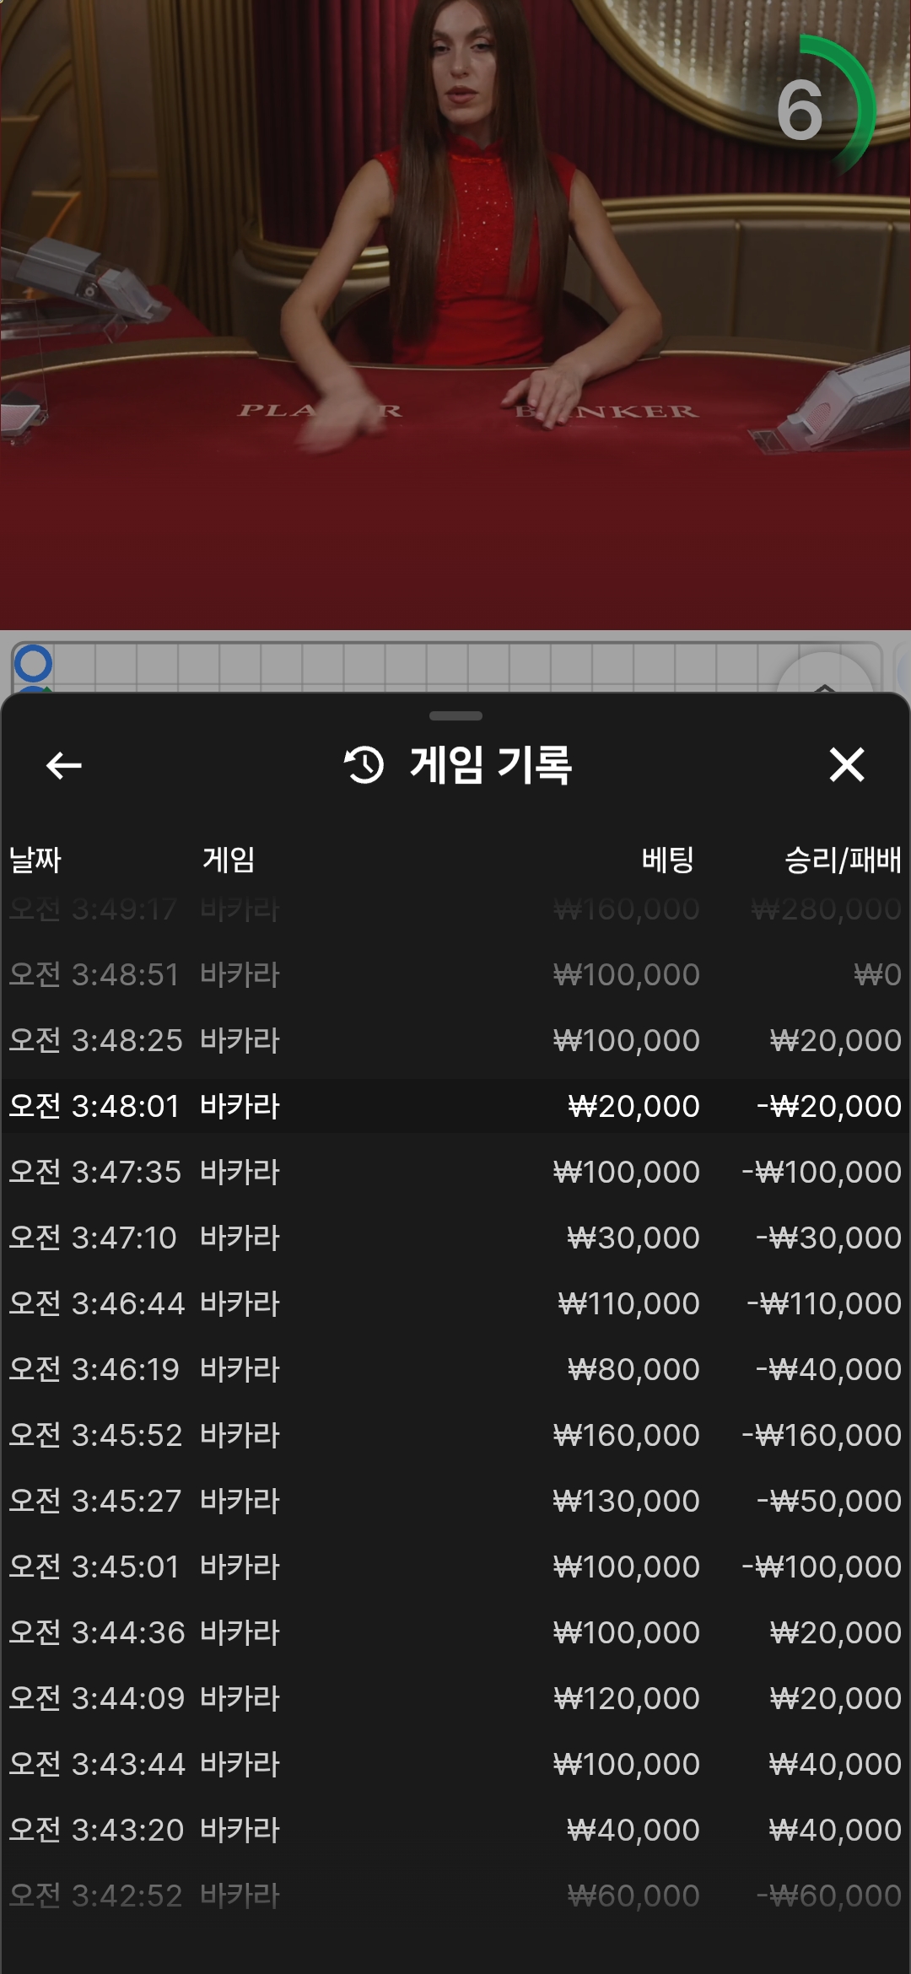
Task: Tap the history clock icon beside title
Action: [364, 765]
